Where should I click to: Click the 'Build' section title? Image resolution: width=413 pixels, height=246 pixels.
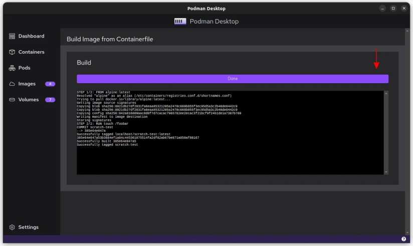tap(84, 63)
